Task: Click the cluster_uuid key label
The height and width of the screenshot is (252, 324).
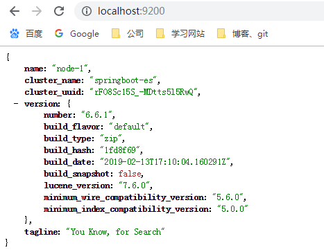Action: click(x=54, y=92)
